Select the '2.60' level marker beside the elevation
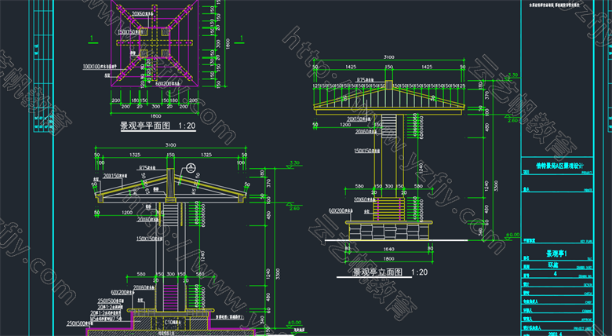612x336 pixels. point(512,120)
